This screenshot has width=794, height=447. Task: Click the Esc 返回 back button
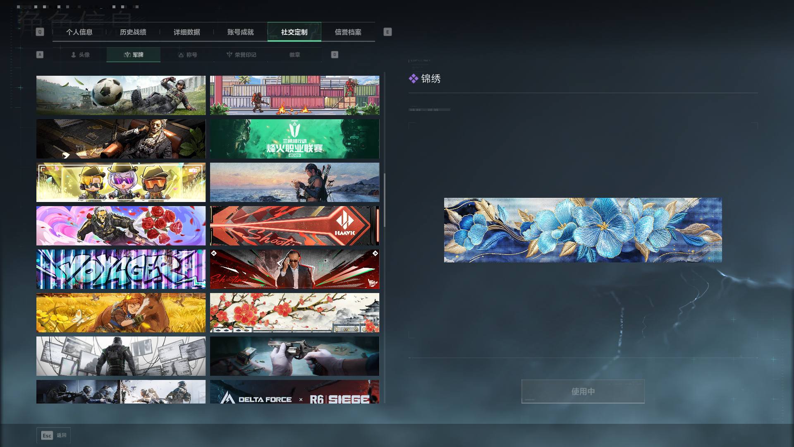(x=53, y=435)
